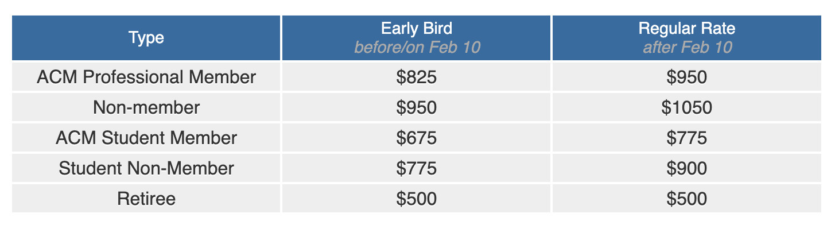This screenshot has width=831, height=225.
Task: Select the Early Bird column header
Action: [417, 38]
